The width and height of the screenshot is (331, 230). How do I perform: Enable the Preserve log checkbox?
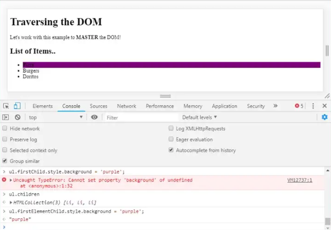tap(5, 139)
